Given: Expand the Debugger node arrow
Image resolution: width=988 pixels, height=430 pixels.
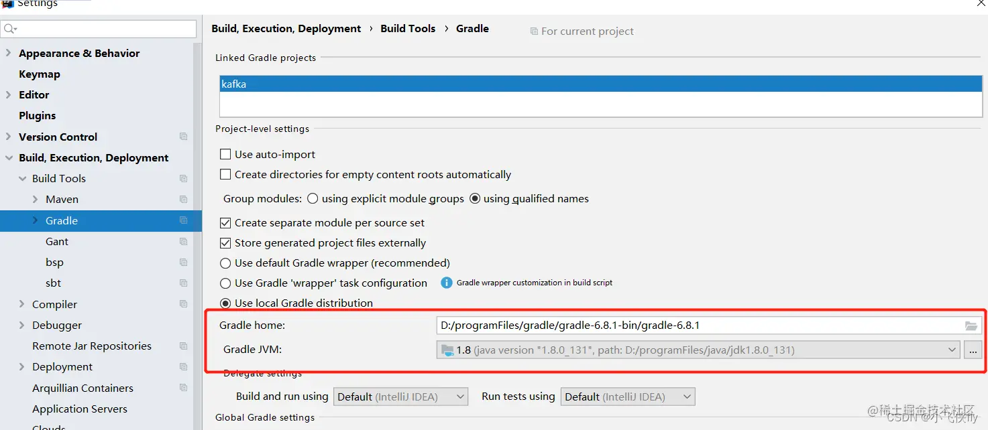Looking at the screenshot, I should pyautogui.click(x=22, y=325).
